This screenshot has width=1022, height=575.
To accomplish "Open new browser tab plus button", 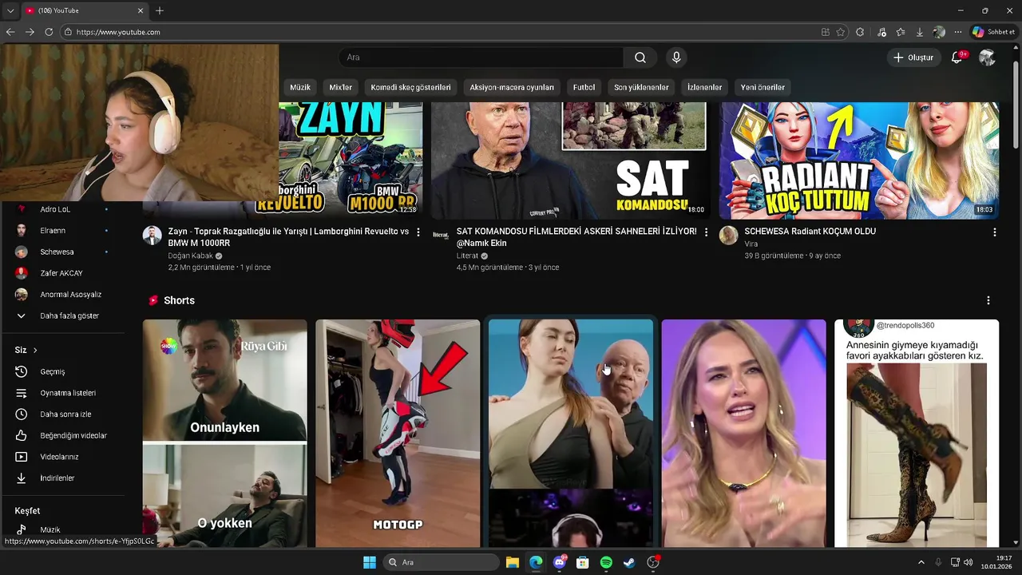I will point(160,10).
